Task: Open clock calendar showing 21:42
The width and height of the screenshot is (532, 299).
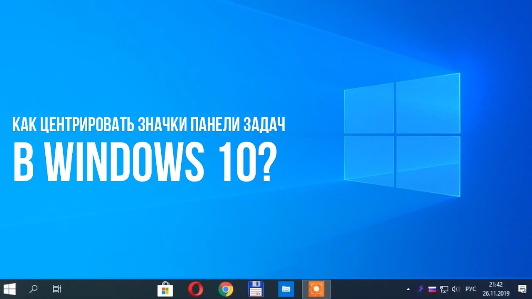Action: coord(496,289)
